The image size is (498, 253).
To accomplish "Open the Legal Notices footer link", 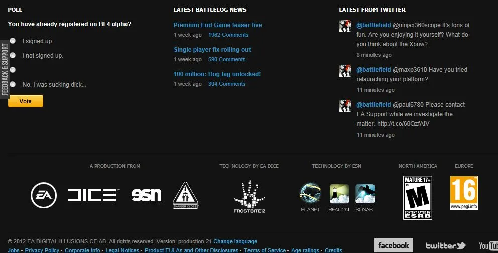I will point(122,250).
